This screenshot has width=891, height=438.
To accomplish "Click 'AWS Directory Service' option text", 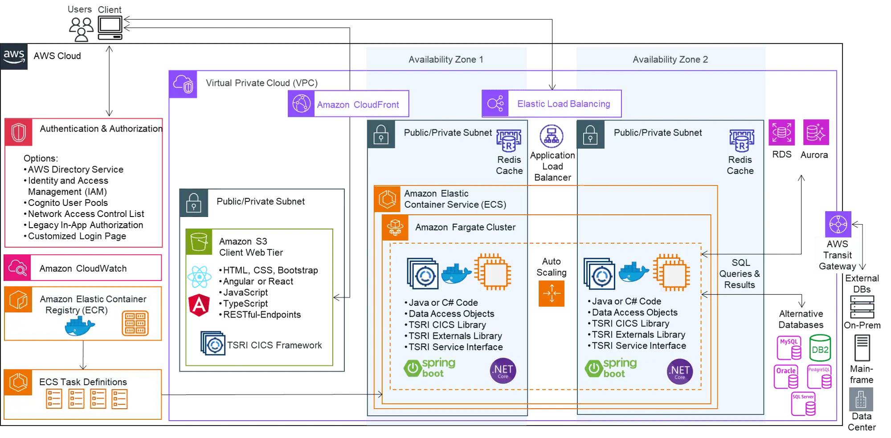I will pyautogui.click(x=76, y=169).
